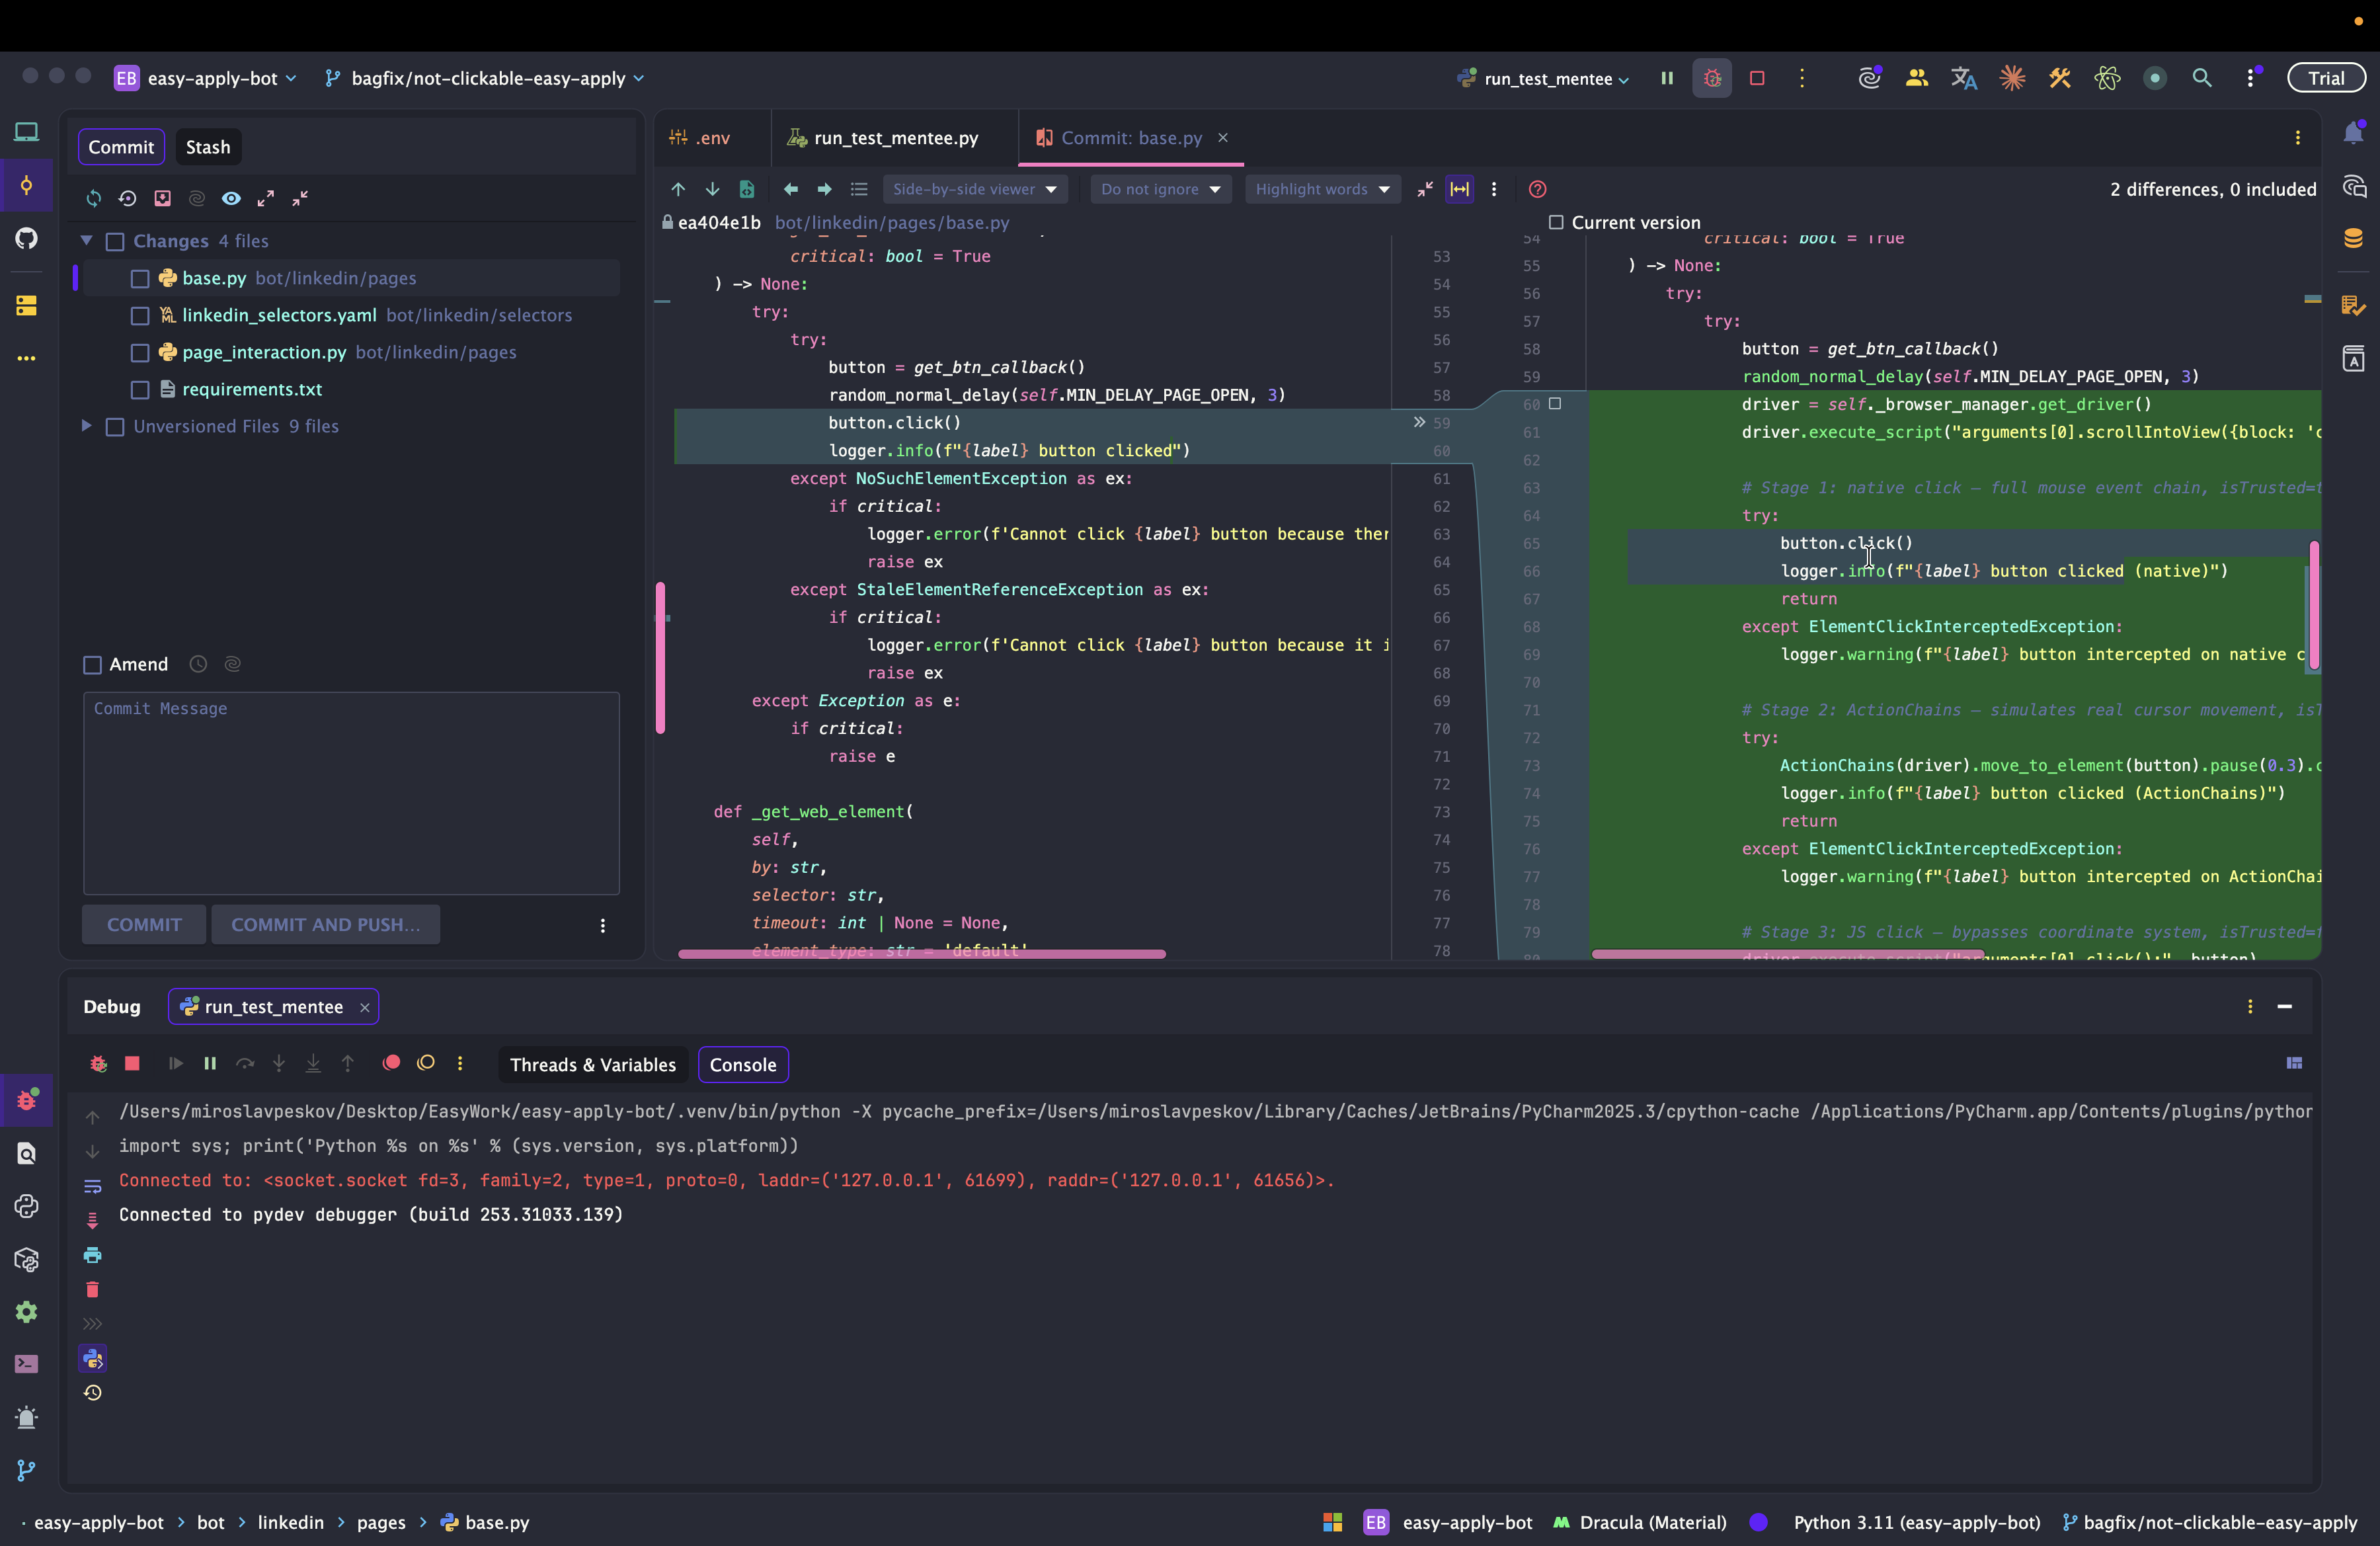Switch to the run_test_mentee.py tab
Screen dimensions: 2380x1546
pyautogui.click(x=895, y=138)
